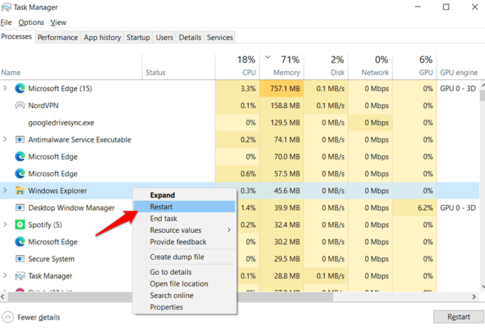Click the 158.8 MB memory cell

tap(282, 105)
